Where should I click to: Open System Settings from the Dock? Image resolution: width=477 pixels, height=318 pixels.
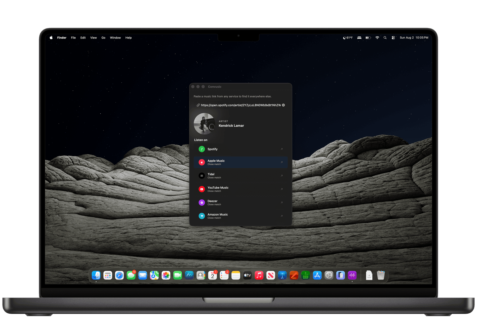point(329,275)
